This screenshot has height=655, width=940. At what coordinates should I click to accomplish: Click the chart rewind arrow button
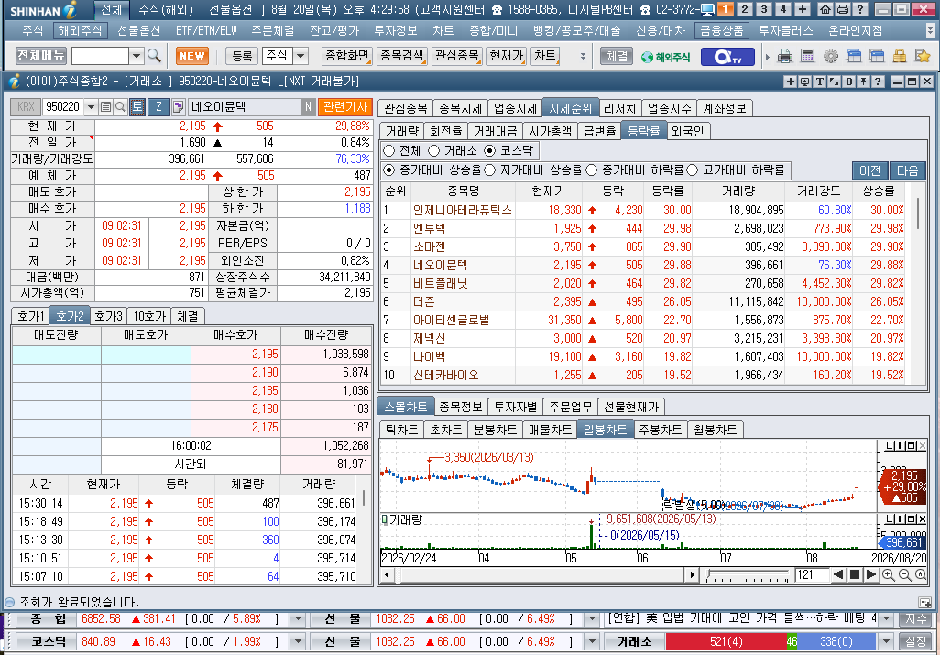838,575
